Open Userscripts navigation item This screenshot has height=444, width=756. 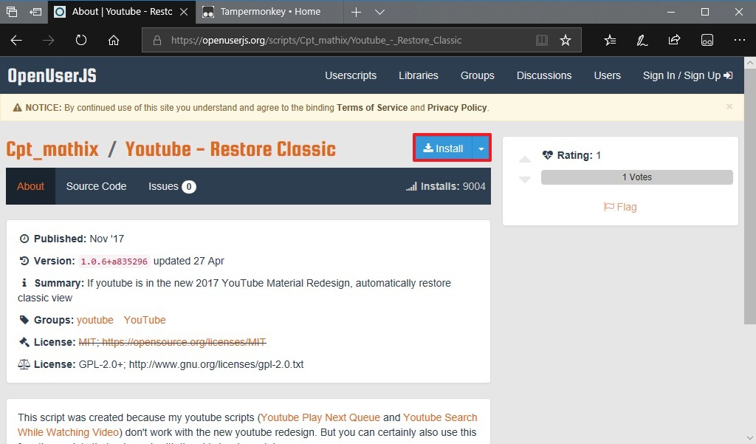(x=351, y=76)
